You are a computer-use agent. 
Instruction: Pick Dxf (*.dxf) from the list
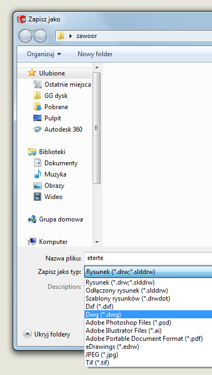(100, 306)
